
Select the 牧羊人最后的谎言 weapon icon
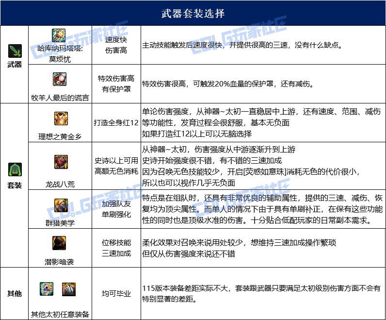point(60,79)
